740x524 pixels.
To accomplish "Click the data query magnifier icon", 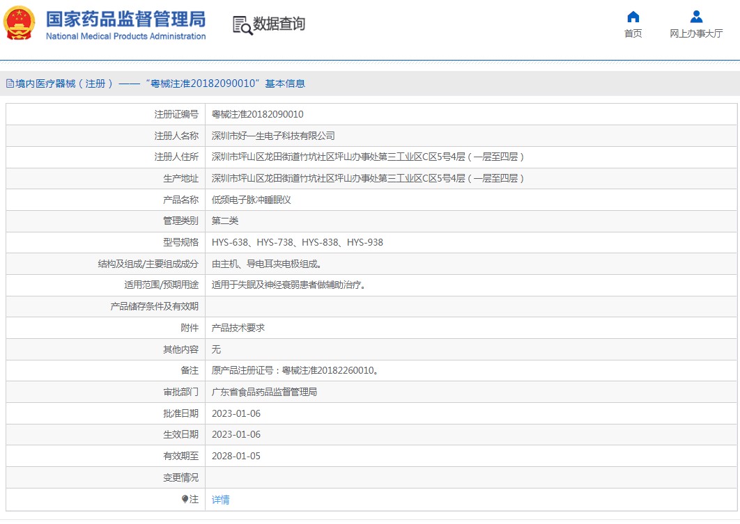I will 242,25.
